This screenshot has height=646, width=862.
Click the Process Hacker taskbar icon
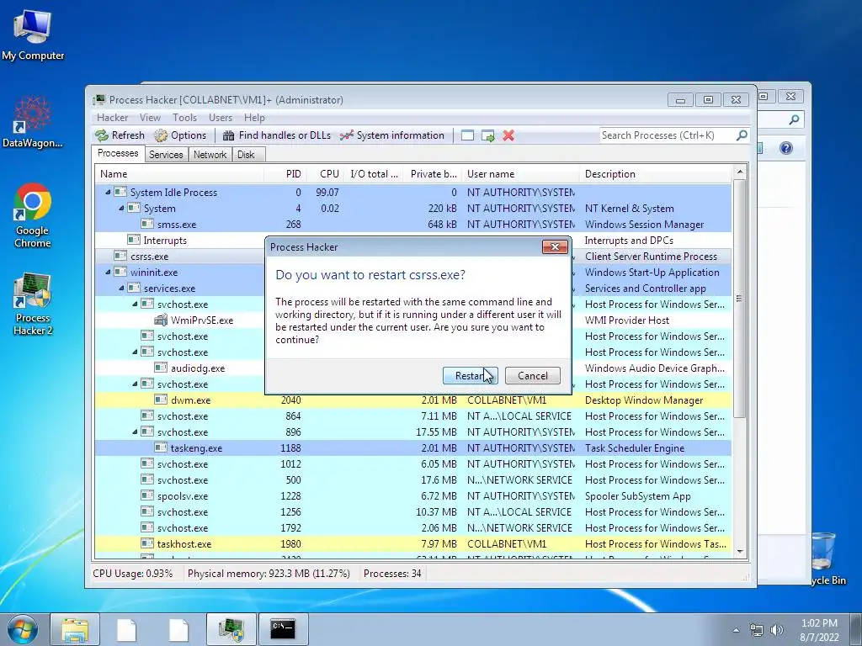231,629
